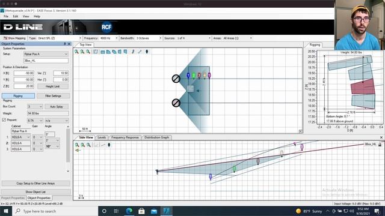Open the File menu
385x216 pixels.
6,16
